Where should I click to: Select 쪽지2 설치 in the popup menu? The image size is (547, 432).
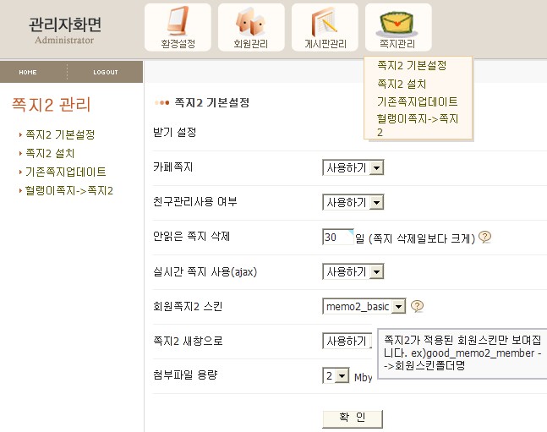[x=401, y=84]
